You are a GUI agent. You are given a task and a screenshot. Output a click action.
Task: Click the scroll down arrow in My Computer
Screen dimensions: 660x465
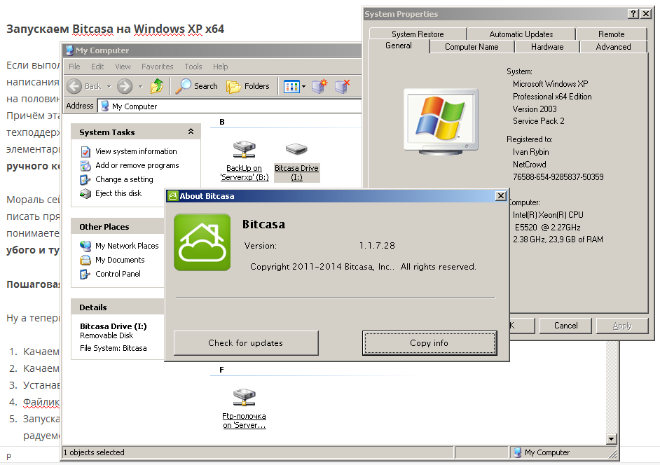pos(611,439)
